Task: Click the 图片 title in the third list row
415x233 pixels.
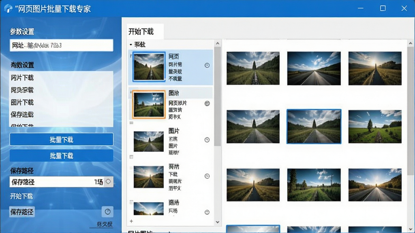Action: click(x=174, y=131)
